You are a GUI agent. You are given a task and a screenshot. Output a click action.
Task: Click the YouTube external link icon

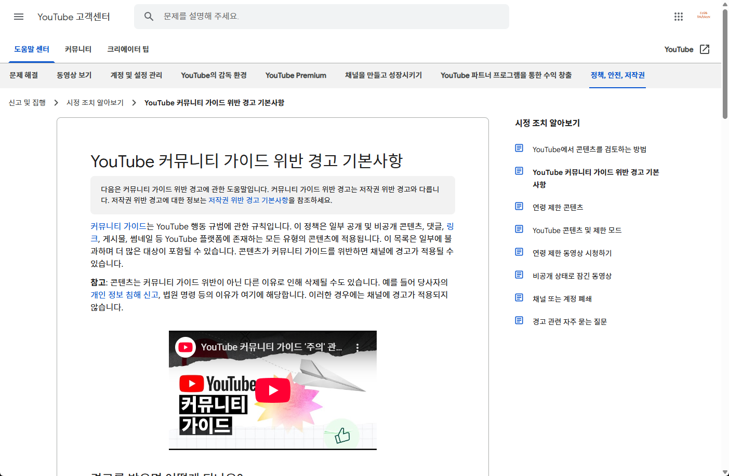(705, 49)
